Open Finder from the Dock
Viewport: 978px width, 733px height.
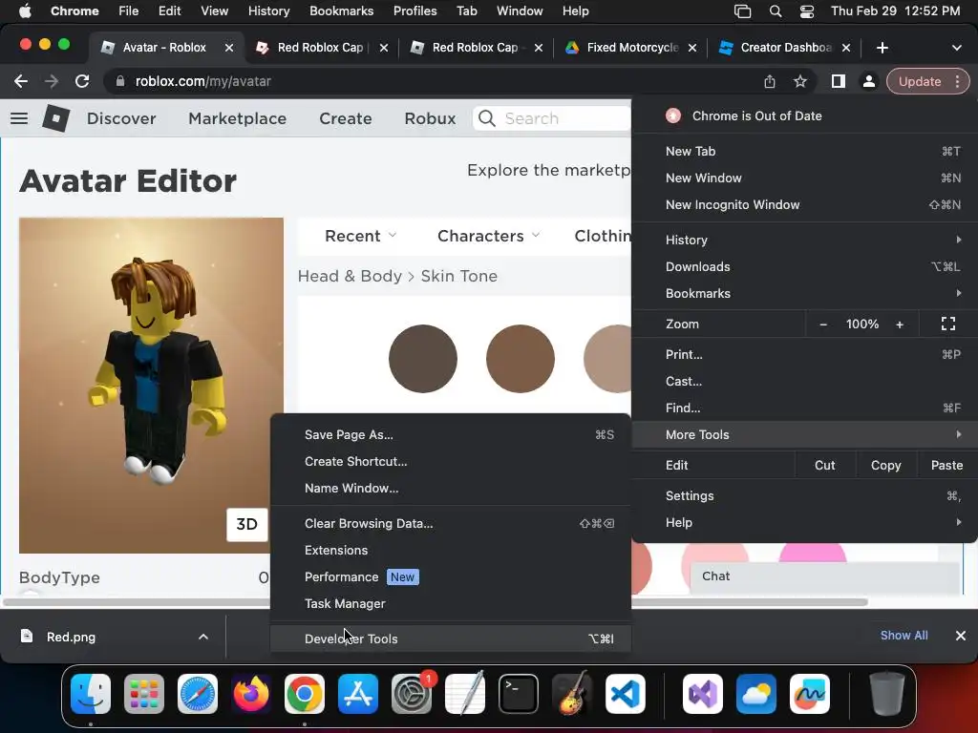click(x=91, y=694)
